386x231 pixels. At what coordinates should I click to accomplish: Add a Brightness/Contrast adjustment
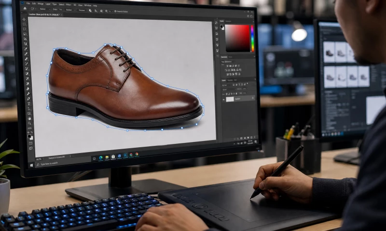(x=227, y=66)
